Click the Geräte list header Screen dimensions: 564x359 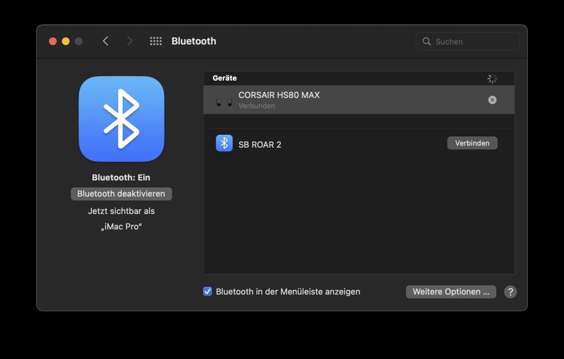tap(224, 78)
